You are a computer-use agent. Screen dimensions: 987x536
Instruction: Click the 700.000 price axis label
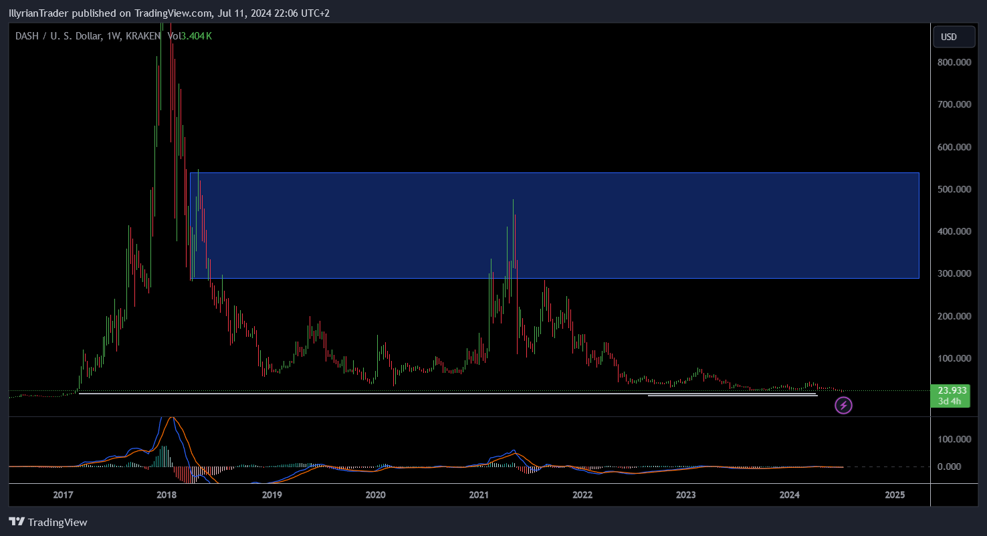954,104
